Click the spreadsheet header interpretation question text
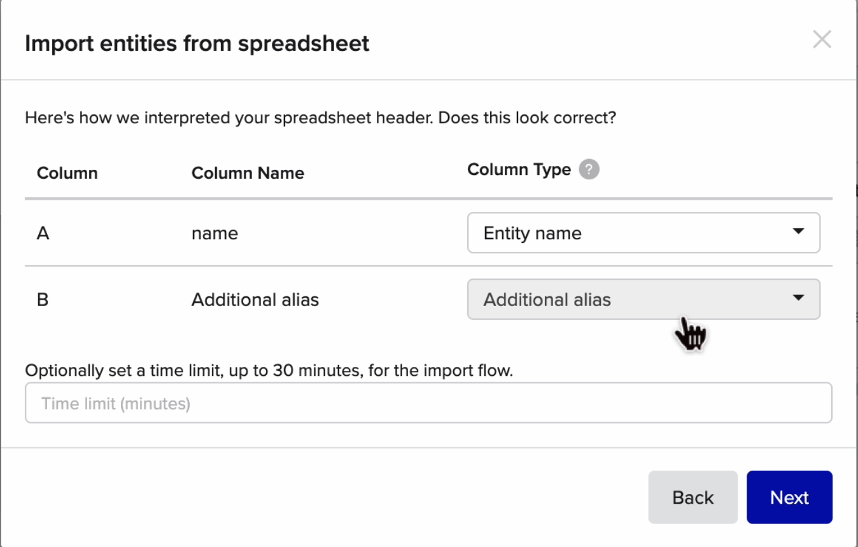 320,118
